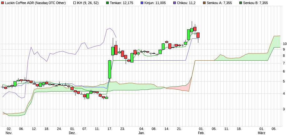287x135 pixels.
Task: Click date axis label '07.'
Action: [x=85, y=129]
